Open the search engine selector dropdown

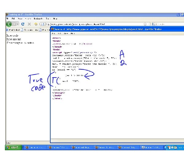[155, 24]
